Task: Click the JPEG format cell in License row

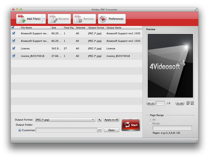Action: coord(95,49)
